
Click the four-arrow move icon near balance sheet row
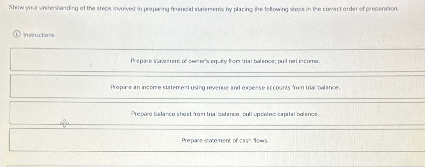(x=64, y=123)
